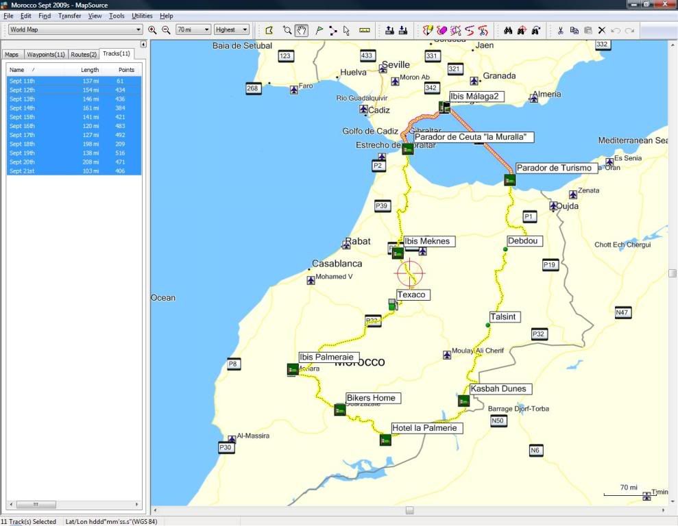Select the Sept 11th track row
The image size is (678, 526).
pyautogui.click(x=74, y=81)
